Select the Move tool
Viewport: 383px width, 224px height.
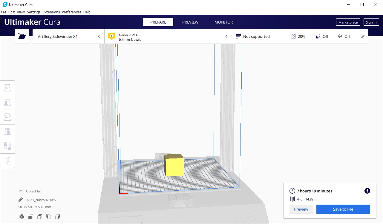click(7, 88)
